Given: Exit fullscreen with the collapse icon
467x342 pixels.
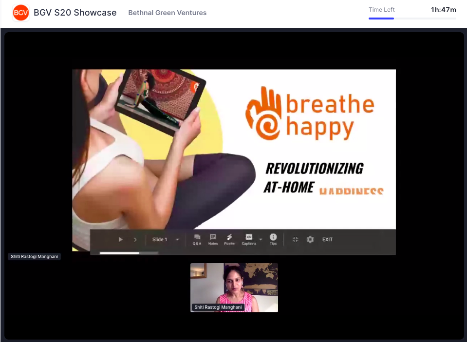Looking at the screenshot, I should pos(296,240).
